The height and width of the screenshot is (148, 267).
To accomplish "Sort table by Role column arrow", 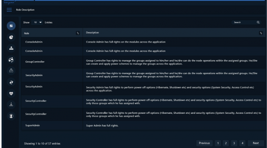I will pos(78,33).
